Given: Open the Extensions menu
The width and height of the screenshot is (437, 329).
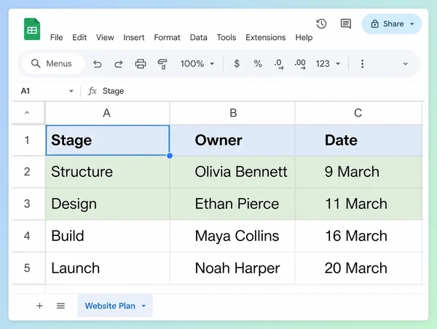Looking at the screenshot, I should pyautogui.click(x=266, y=37).
